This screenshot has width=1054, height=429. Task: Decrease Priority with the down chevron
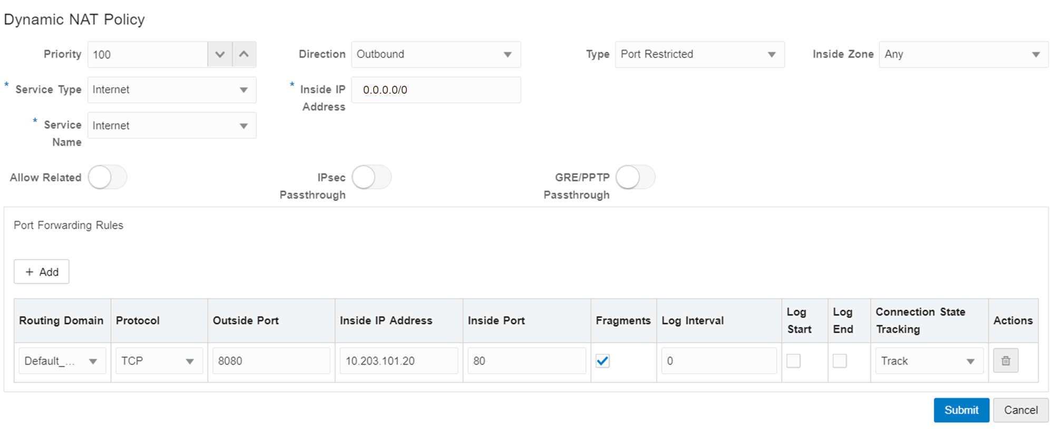220,55
